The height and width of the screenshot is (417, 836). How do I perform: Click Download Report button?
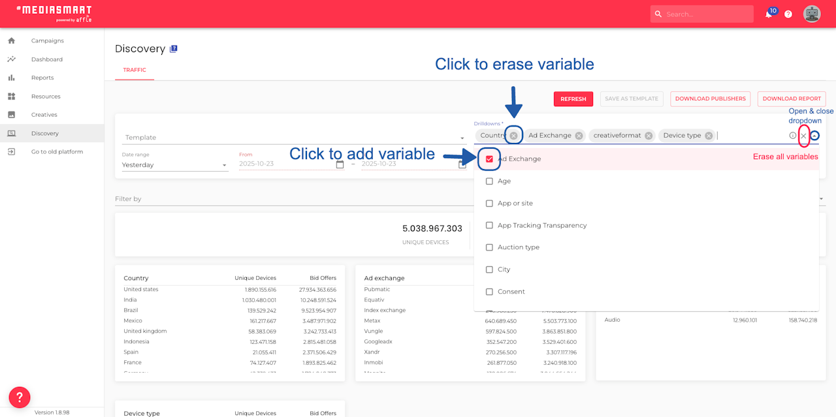coord(792,99)
